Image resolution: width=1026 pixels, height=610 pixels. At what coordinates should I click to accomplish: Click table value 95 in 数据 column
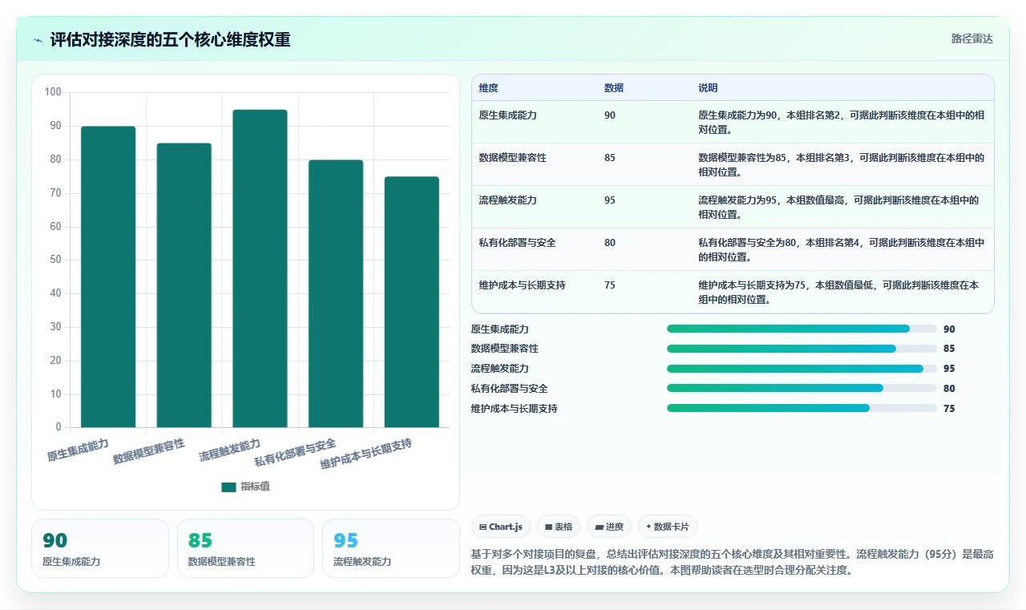[610, 200]
